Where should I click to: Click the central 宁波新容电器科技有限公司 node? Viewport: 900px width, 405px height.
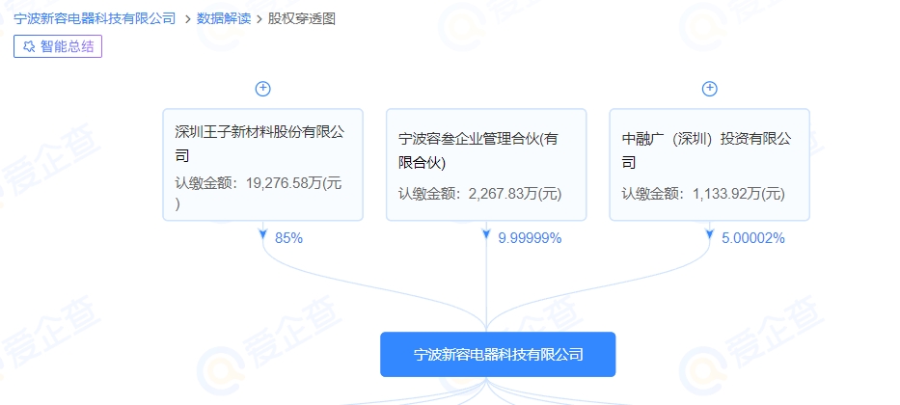click(498, 355)
